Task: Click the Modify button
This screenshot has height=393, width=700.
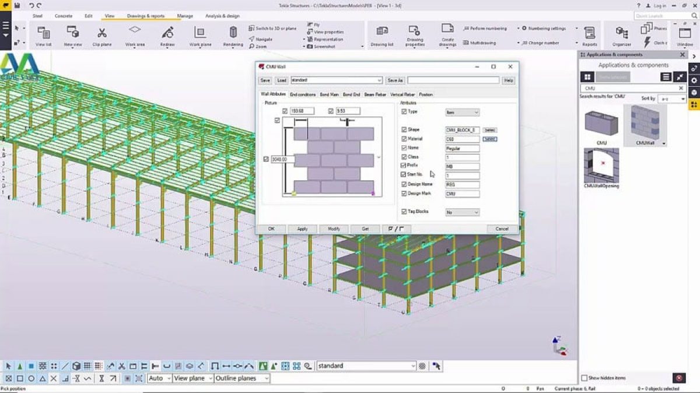Action: click(334, 229)
